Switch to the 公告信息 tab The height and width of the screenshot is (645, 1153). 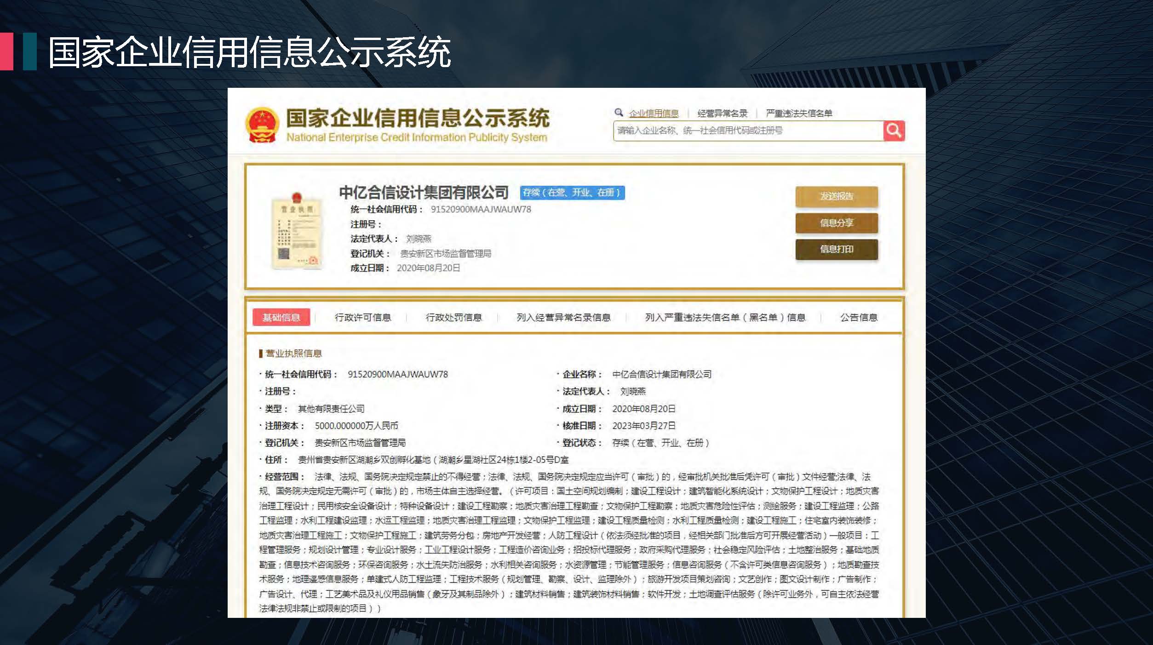(x=859, y=317)
